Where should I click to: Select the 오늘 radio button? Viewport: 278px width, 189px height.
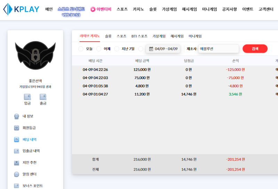point(81,49)
